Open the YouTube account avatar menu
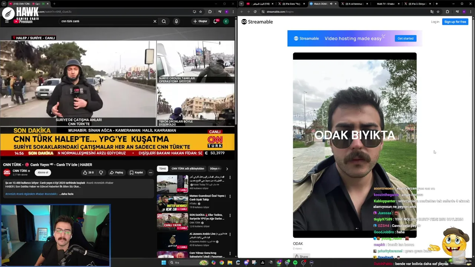 (x=226, y=22)
